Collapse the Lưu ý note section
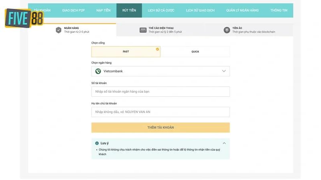This screenshot has height=180, width=321. [224, 143]
